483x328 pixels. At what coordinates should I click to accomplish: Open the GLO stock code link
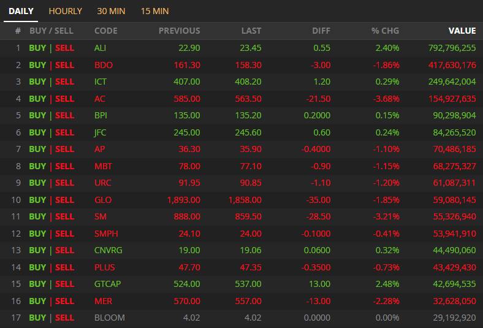pos(103,200)
